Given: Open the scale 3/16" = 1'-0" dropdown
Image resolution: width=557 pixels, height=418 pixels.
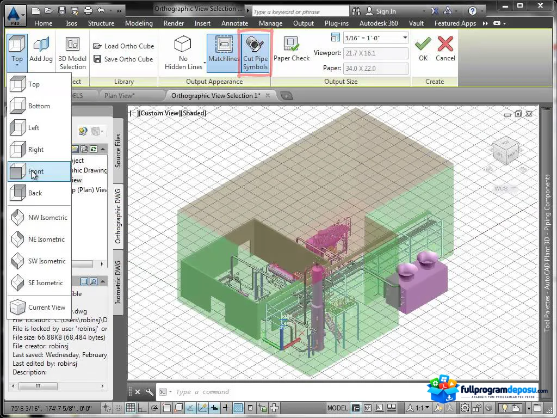Looking at the screenshot, I should 405,38.
